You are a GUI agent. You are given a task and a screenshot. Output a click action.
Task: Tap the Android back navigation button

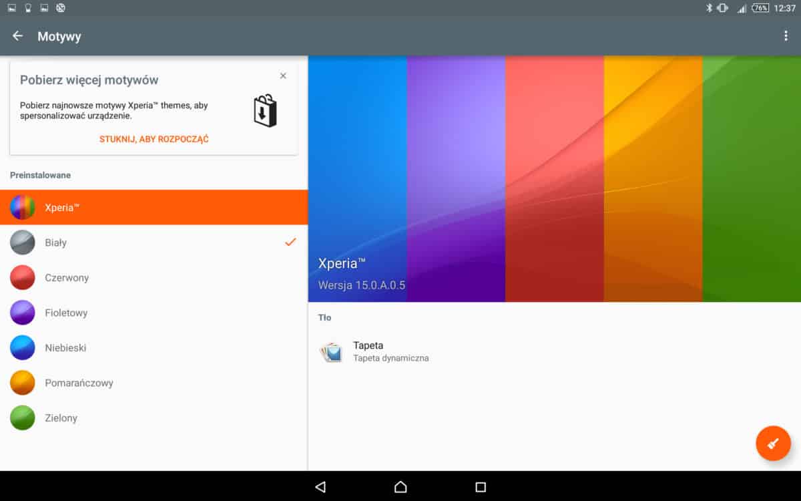(320, 487)
